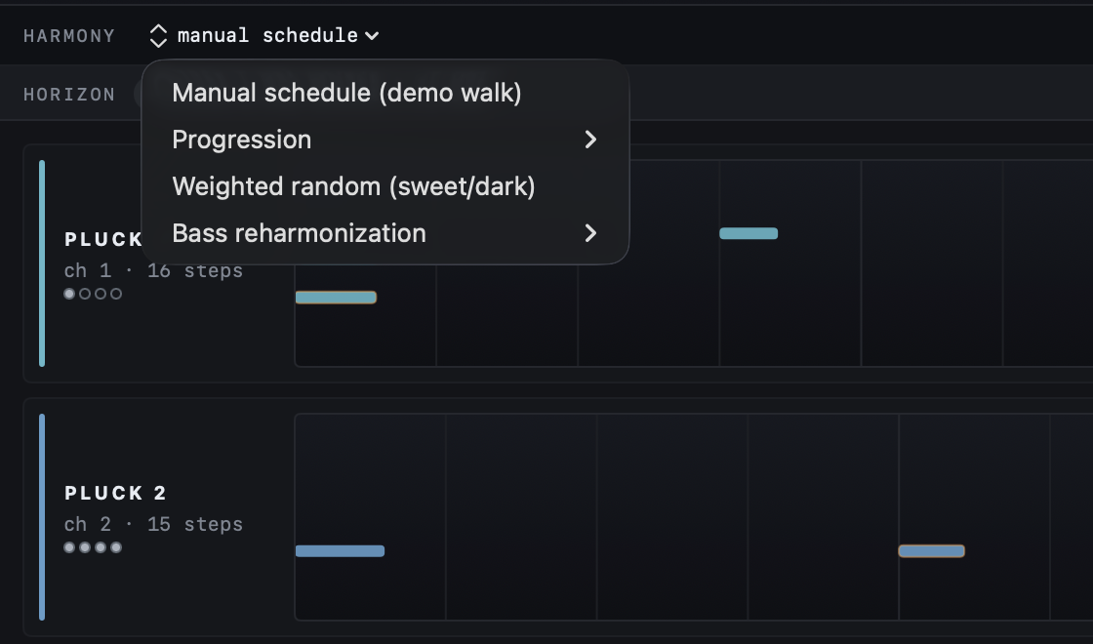The width and height of the screenshot is (1093, 644).
Task: Select Weighted random (sweet/dark) option
Action: [385, 186]
